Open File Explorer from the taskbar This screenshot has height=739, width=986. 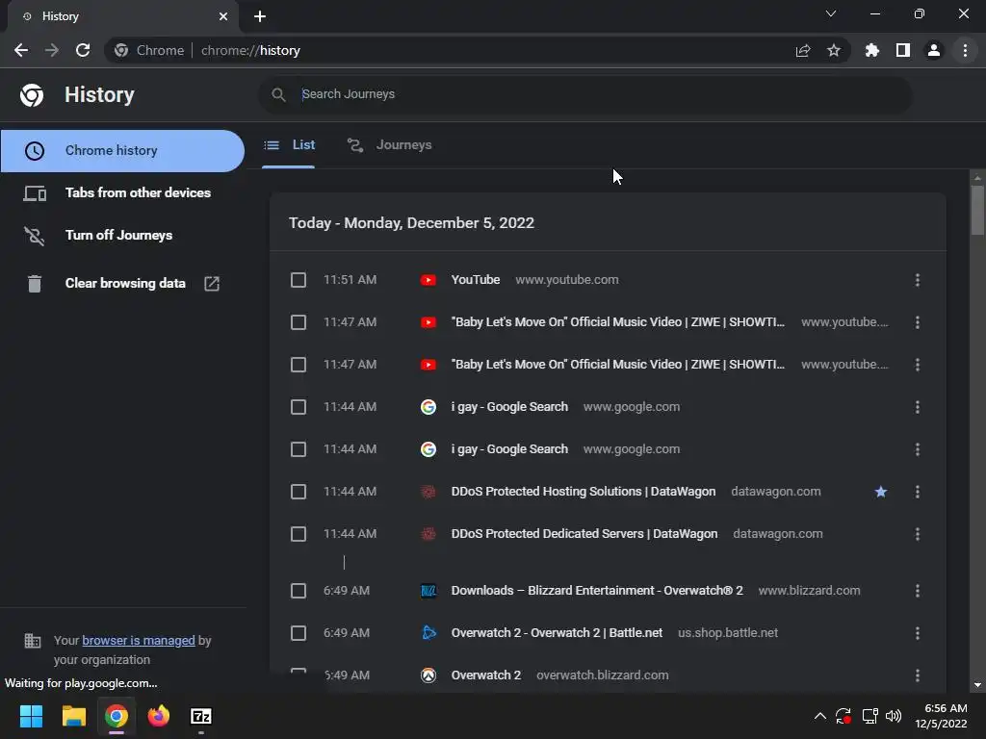coord(73,716)
